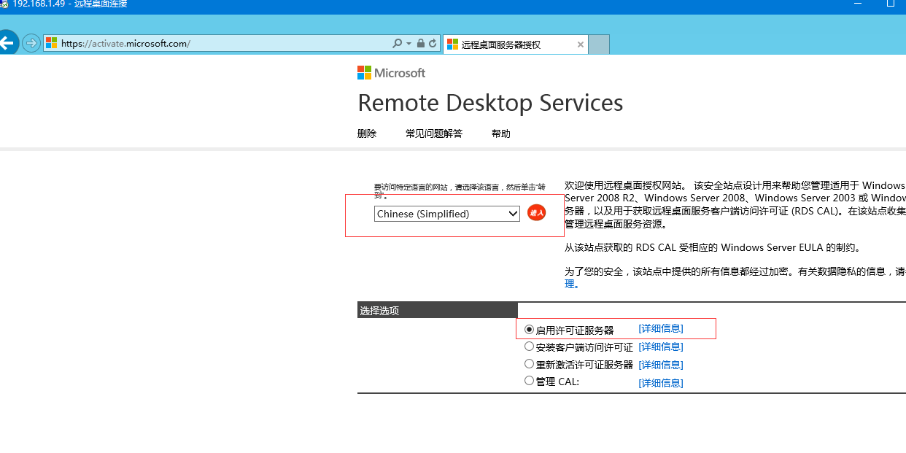Open the 常见问题解答 menu item
906x453 pixels.
434,133
